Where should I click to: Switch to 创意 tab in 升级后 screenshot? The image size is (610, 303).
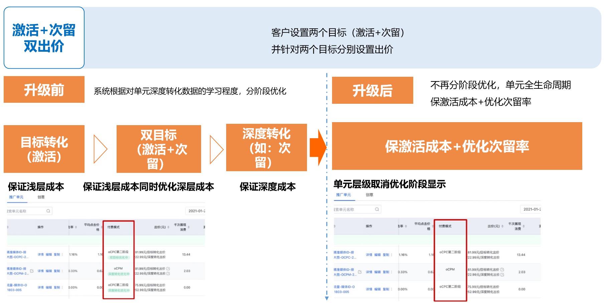pyautogui.click(x=369, y=195)
